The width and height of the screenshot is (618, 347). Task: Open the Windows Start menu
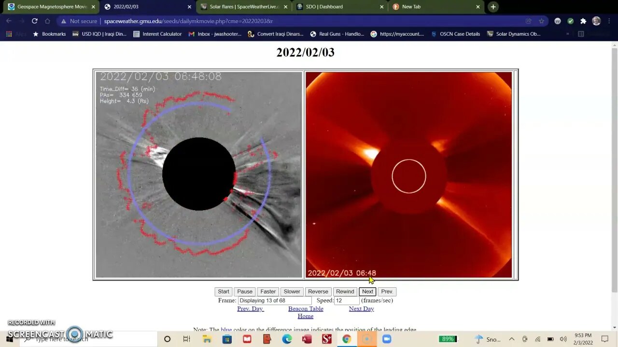coord(10,339)
